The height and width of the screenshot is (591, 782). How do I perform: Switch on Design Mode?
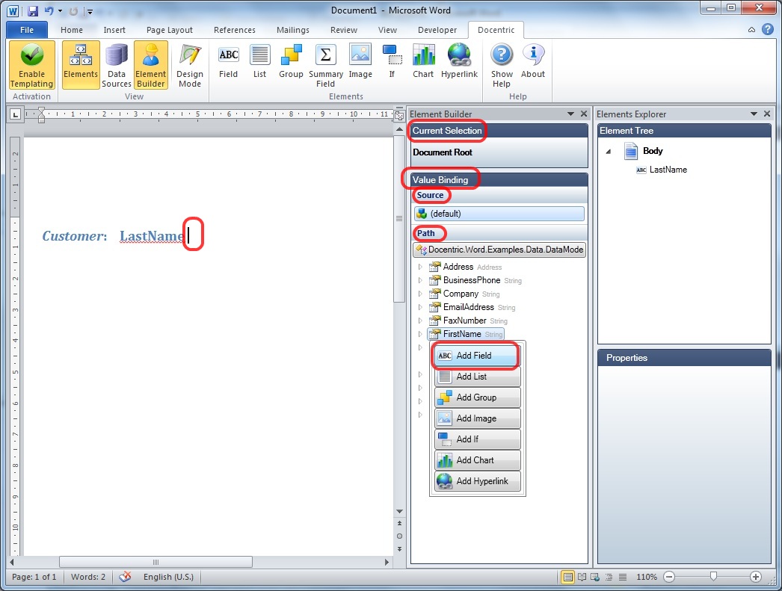click(189, 66)
